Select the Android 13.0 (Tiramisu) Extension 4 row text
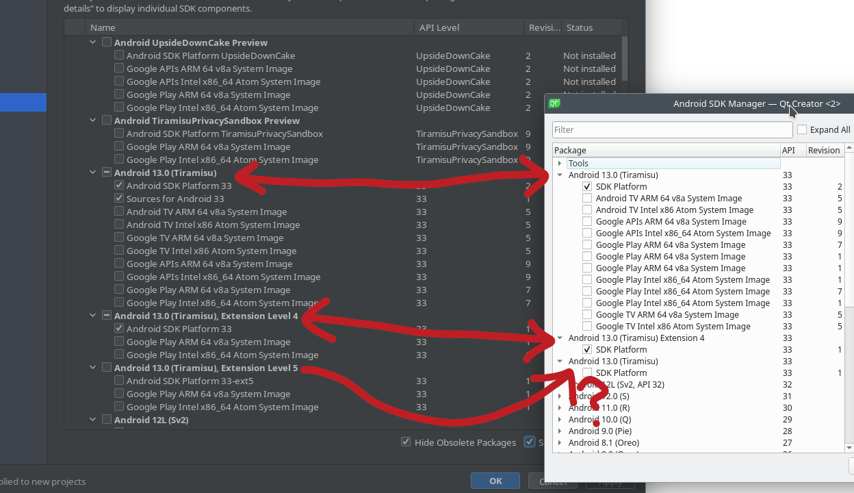The width and height of the screenshot is (854, 493). (x=636, y=338)
